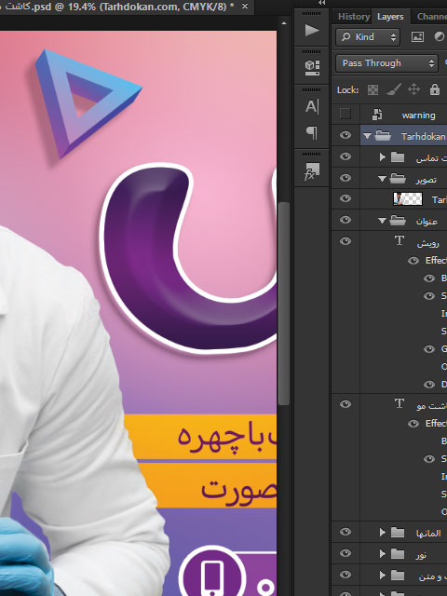Show the hidden warning layer
Viewport: 447px width, 596px height.
[345, 114]
